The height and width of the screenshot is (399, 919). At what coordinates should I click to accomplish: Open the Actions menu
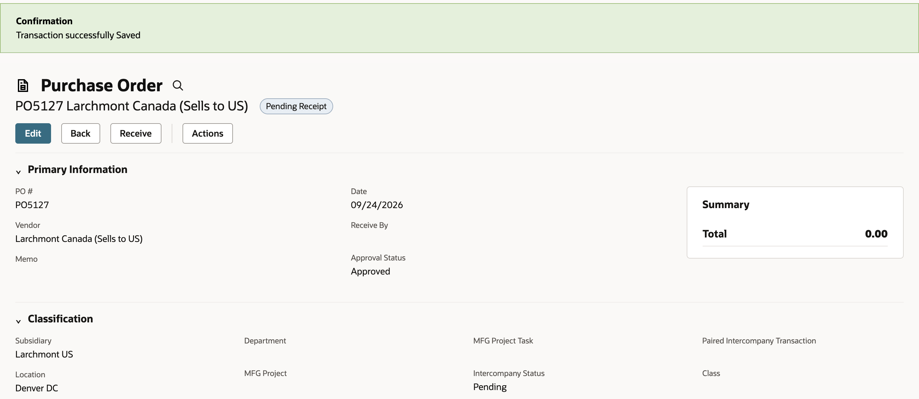tap(208, 133)
